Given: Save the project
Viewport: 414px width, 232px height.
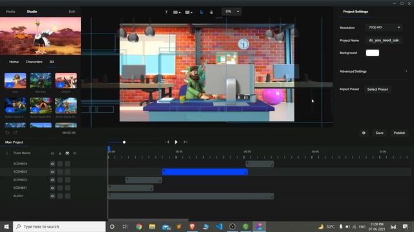Looking at the screenshot, I should click(x=380, y=133).
